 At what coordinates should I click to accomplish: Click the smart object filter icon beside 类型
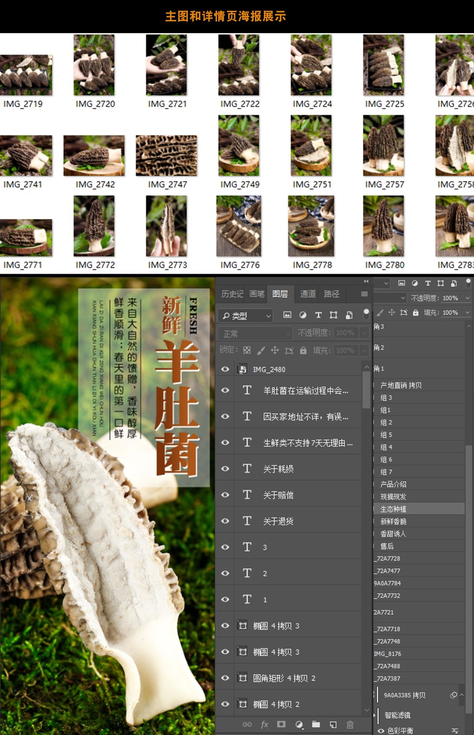point(349,315)
